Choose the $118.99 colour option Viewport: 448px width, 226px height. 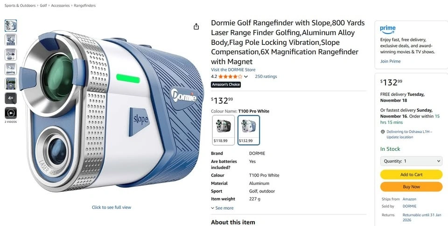pos(224,130)
